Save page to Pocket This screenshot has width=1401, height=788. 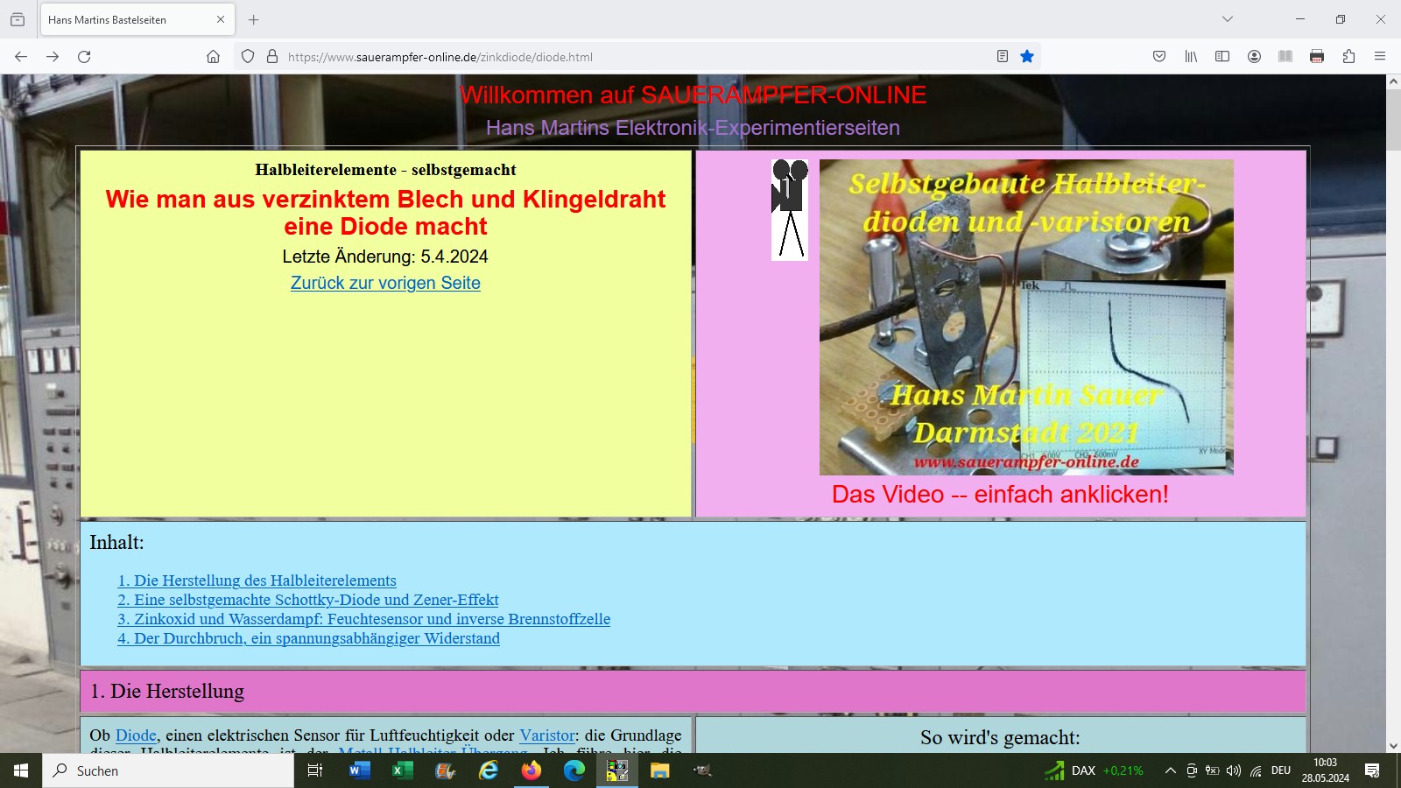pos(1159,56)
